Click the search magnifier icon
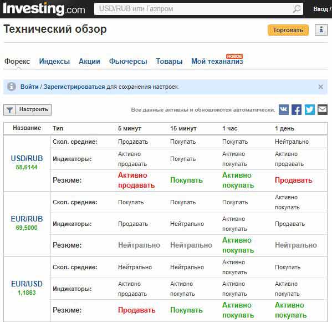Image resolution: width=332 pixels, height=322 pixels. [297, 9]
